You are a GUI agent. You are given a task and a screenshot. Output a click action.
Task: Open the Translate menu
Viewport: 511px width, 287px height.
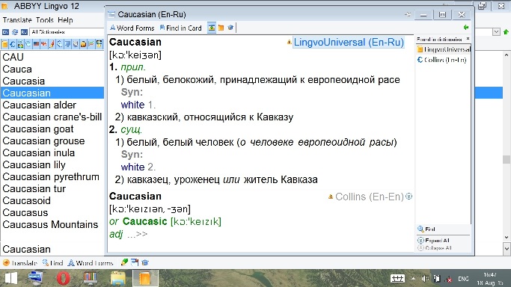17,20
